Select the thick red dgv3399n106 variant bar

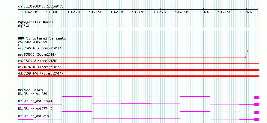coord(138,76)
